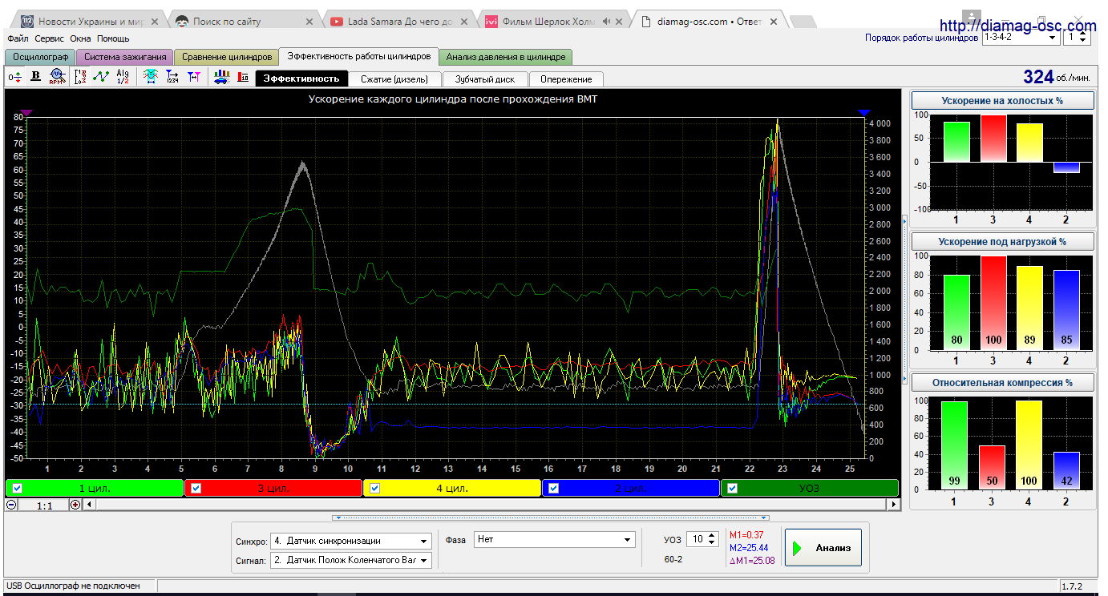Select the Эффективность работы цилиндров tab
1108x596 pixels.
358,56
